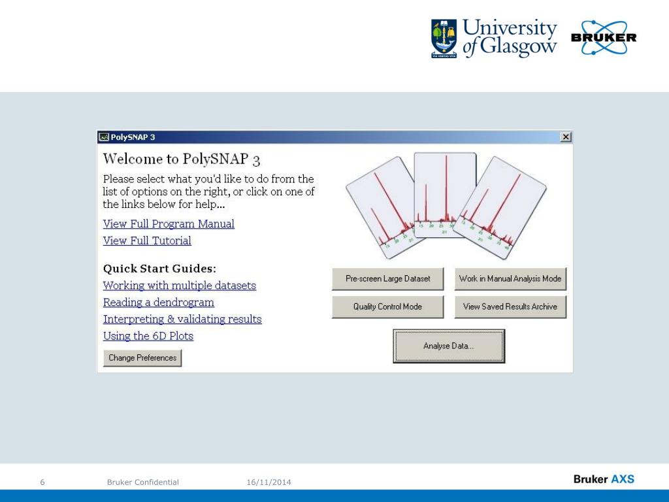Open the View Full Program Manual link
Screen dimensions: 669x502
coord(169,224)
